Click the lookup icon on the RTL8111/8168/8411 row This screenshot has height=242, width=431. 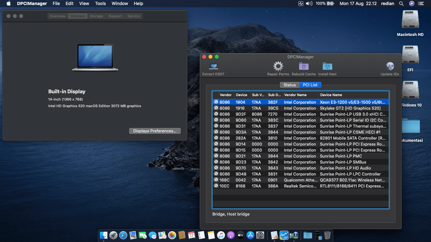click(216, 186)
